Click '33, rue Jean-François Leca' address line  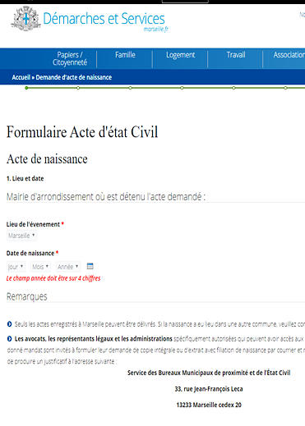click(x=209, y=389)
